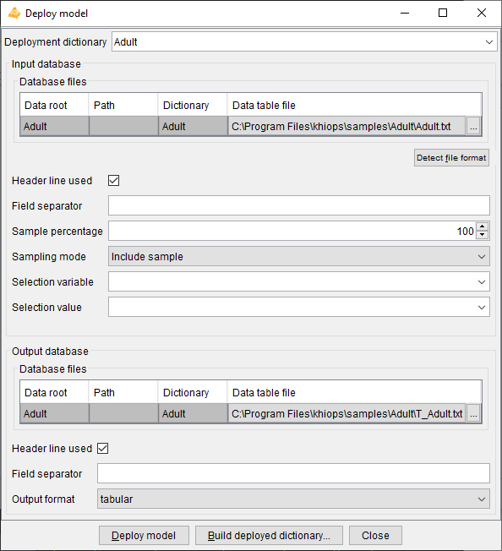Decrease sample percentage with down arrow
The width and height of the screenshot is (502, 551).
483,235
